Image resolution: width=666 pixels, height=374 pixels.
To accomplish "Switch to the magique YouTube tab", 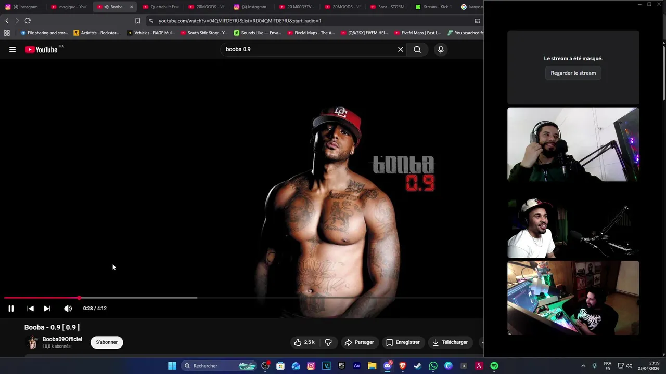I will point(69,7).
